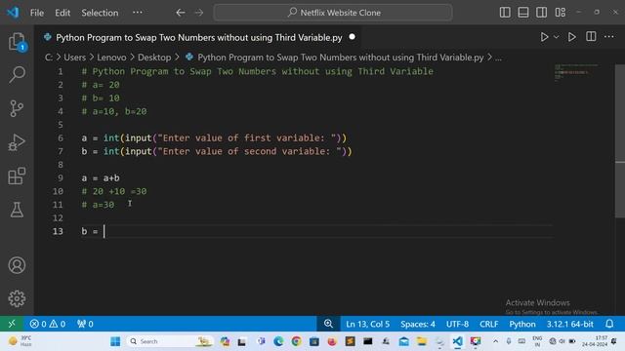Open the remote window status icon
625x351 pixels.
12,324
